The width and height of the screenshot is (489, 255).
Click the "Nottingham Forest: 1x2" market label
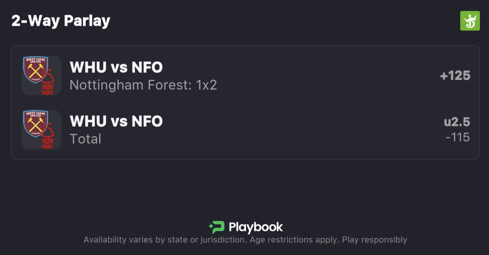(143, 85)
